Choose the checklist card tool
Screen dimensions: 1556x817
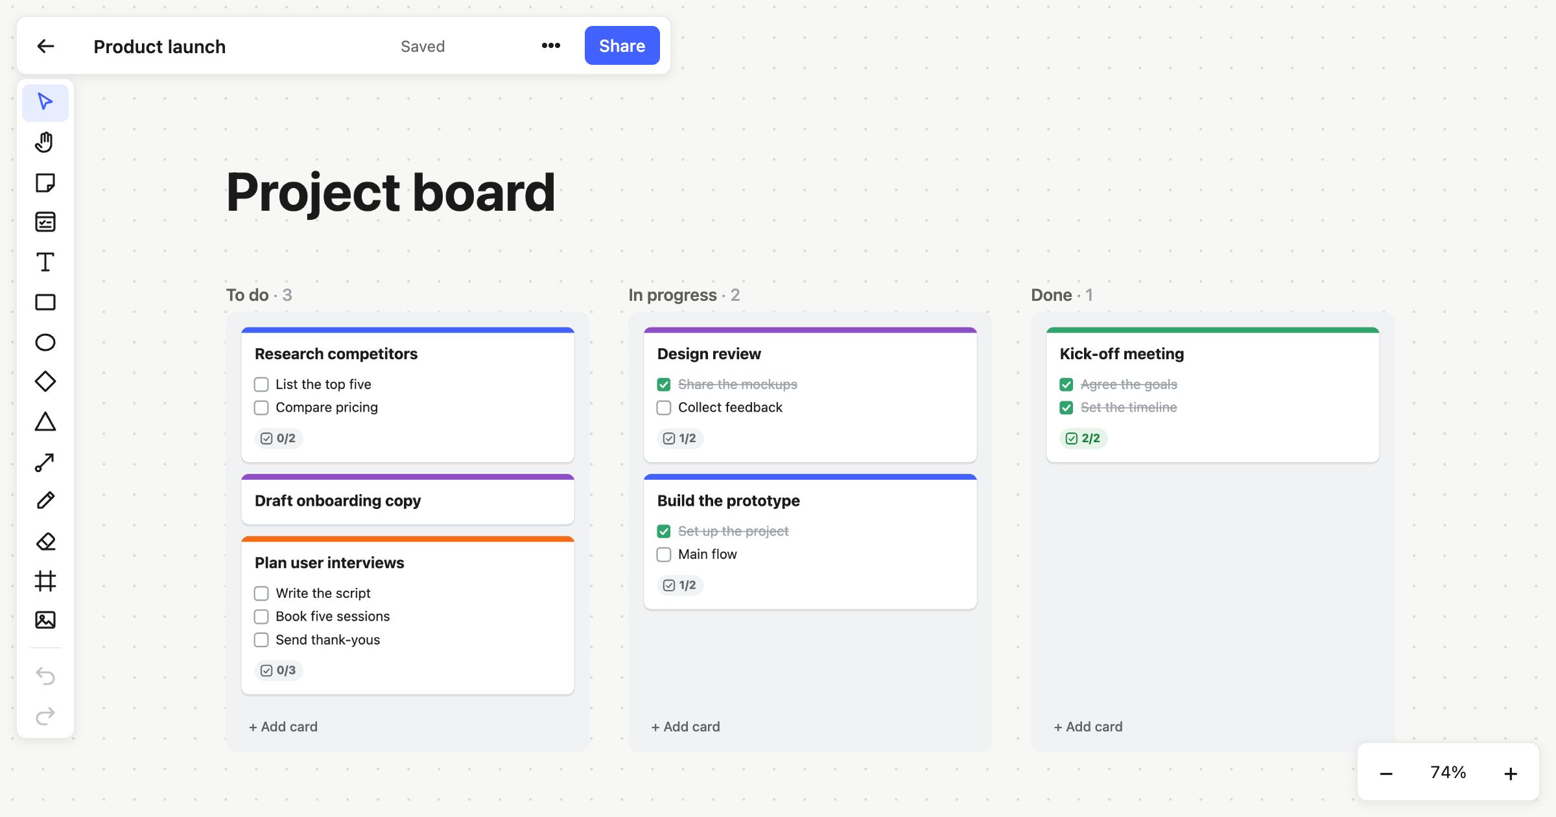(x=45, y=222)
